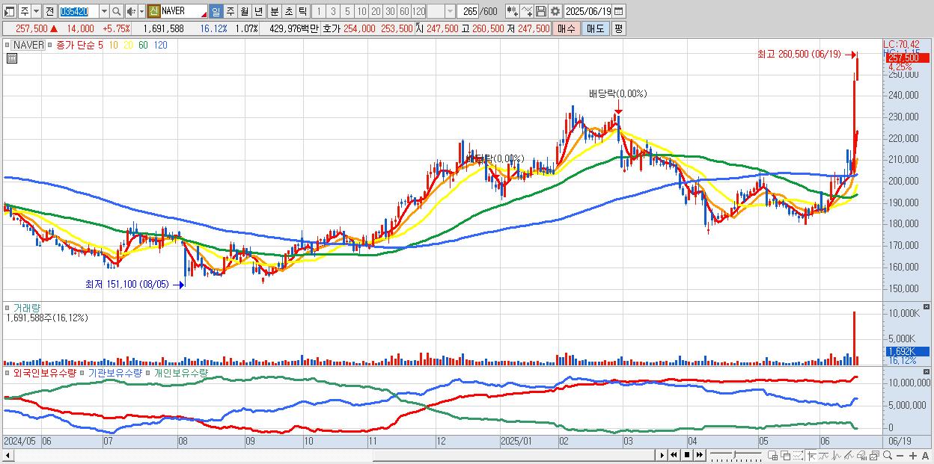Open the dropdown beside the speaker icon
This screenshot has height=464, width=934.
[141, 11]
